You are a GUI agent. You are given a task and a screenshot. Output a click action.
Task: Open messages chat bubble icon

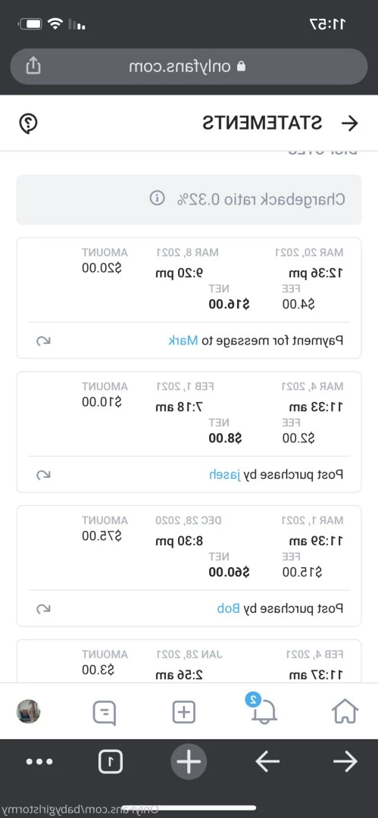(105, 713)
